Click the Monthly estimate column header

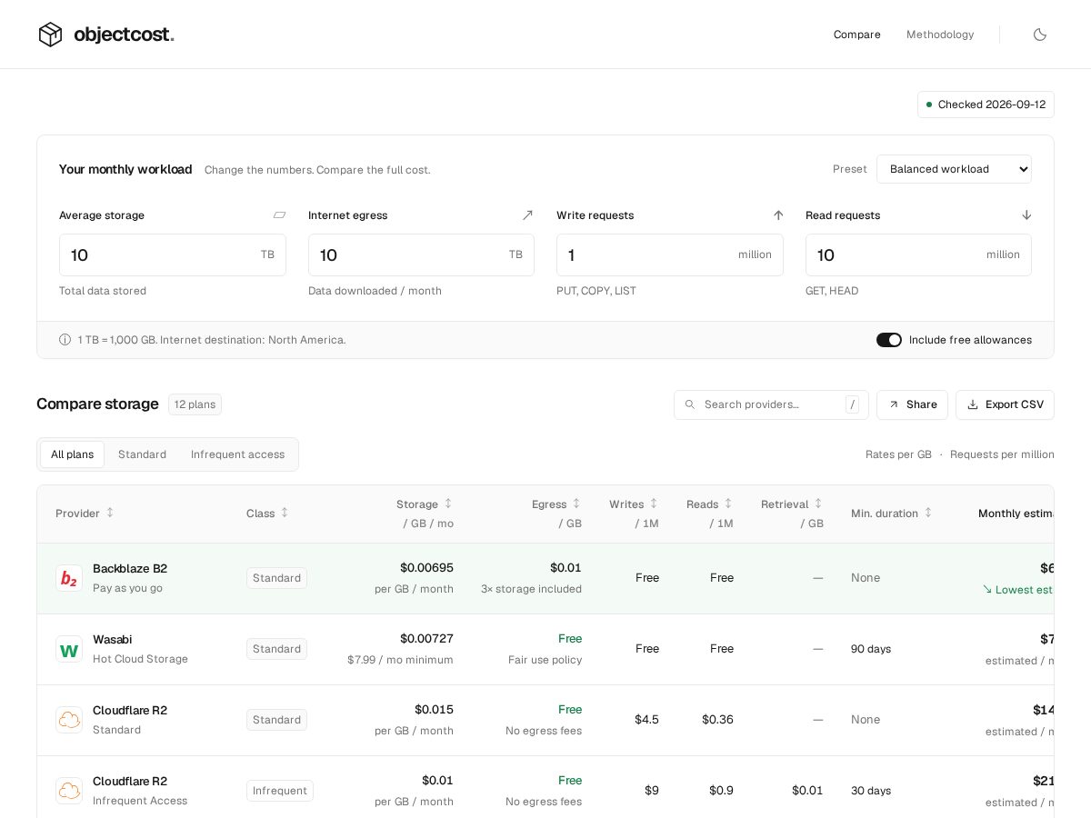[x=1016, y=514]
